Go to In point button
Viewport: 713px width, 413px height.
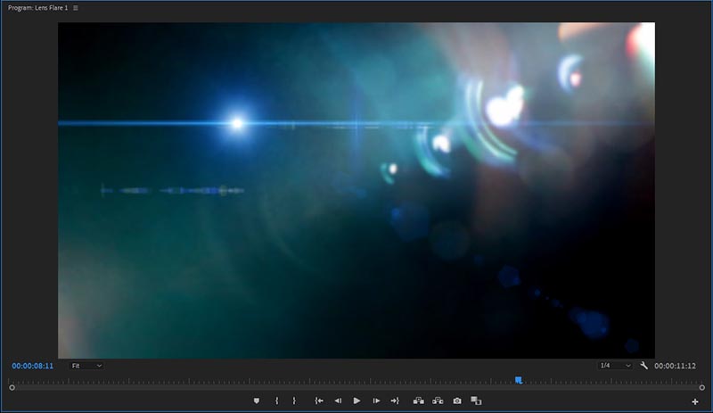click(319, 401)
